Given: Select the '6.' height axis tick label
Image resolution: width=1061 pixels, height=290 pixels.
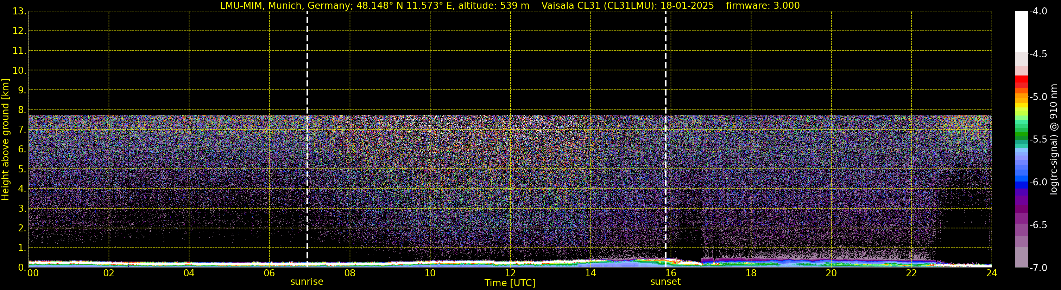Looking at the screenshot, I should pyautogui.click(x=22, y=150).
